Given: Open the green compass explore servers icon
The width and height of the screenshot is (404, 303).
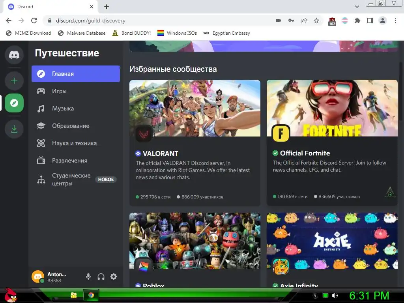Looking at the screenshot, I should pos(14,103).
